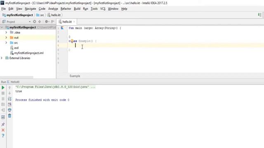The width and height of the screenshot is (264, 148).
Task: Click the Dump threads icon in Run panel
Action: tap(3, 104)
